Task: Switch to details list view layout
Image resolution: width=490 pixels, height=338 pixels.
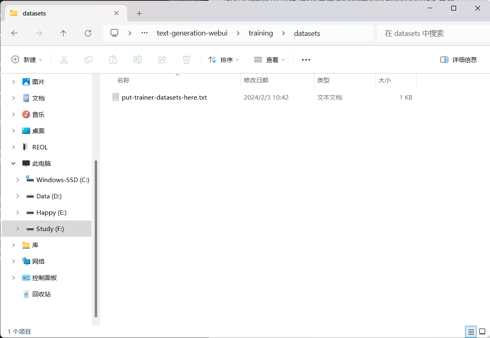Action: pyautogui.click(x=471, y=331)
